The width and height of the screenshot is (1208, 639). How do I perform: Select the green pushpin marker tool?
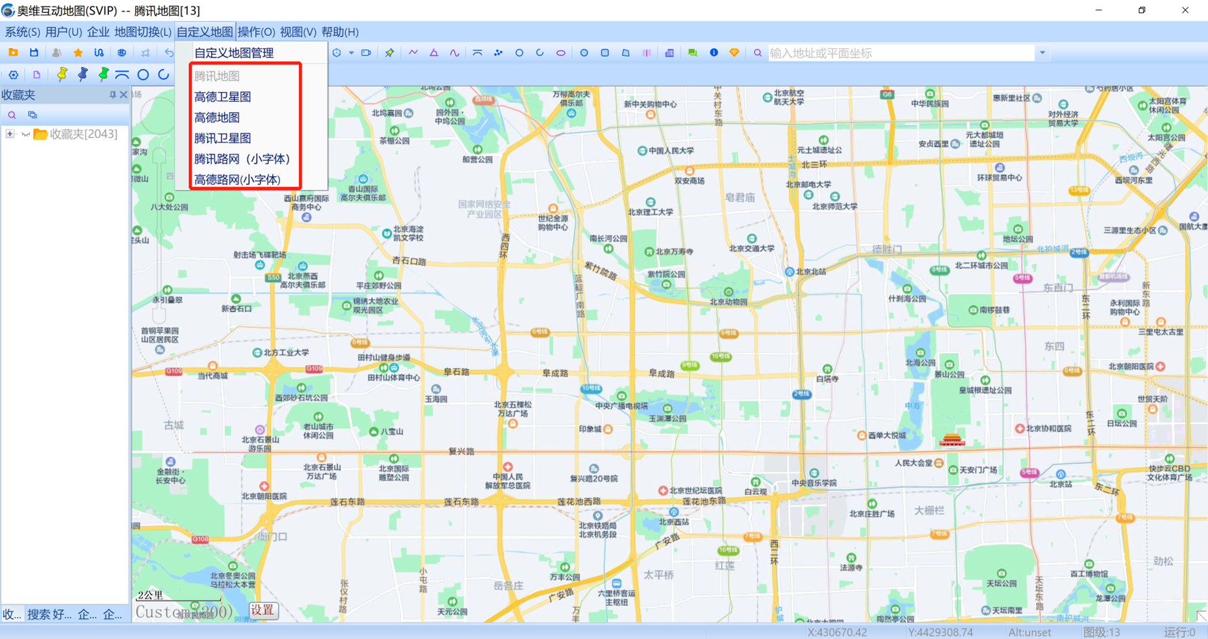103,74
